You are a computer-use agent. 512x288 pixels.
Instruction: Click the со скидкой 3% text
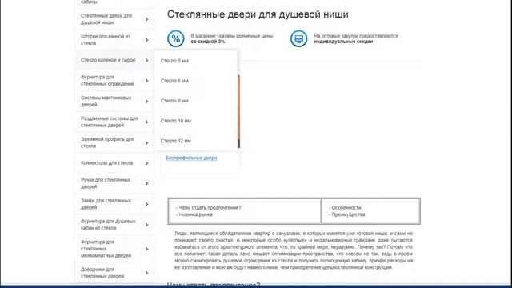tap(208, 42)
